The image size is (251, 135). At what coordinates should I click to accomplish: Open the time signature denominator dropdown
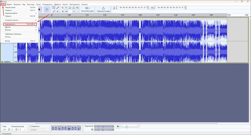[x=23, y=129]
